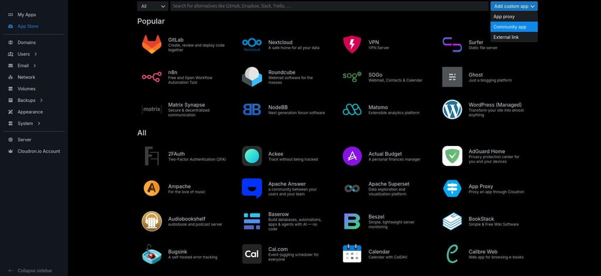The height and width of the screenshot is (276, 601).
Task: Toggle the Add custom app dropdown
Action: pyautogui.click(x=514, y=6)
